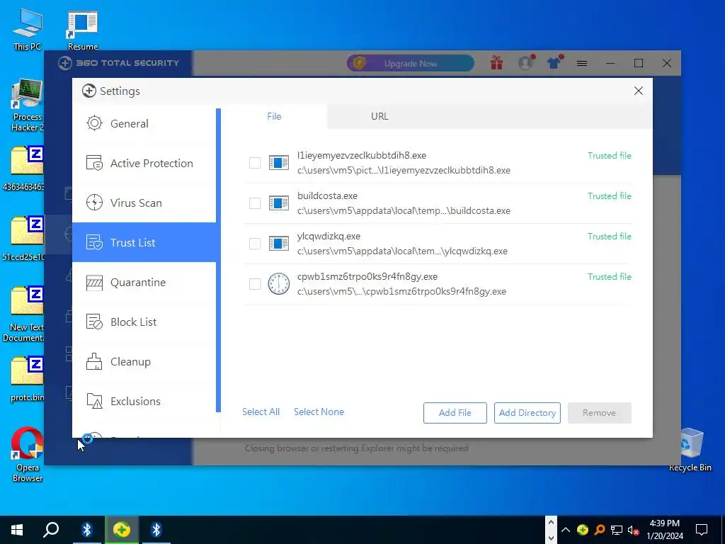Select 4363463463 zip archive on desktop

point(24,169)
